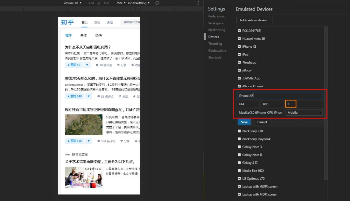
Task: Open the device toolbar three-dot menu
Action: click(x=198, y=3)
